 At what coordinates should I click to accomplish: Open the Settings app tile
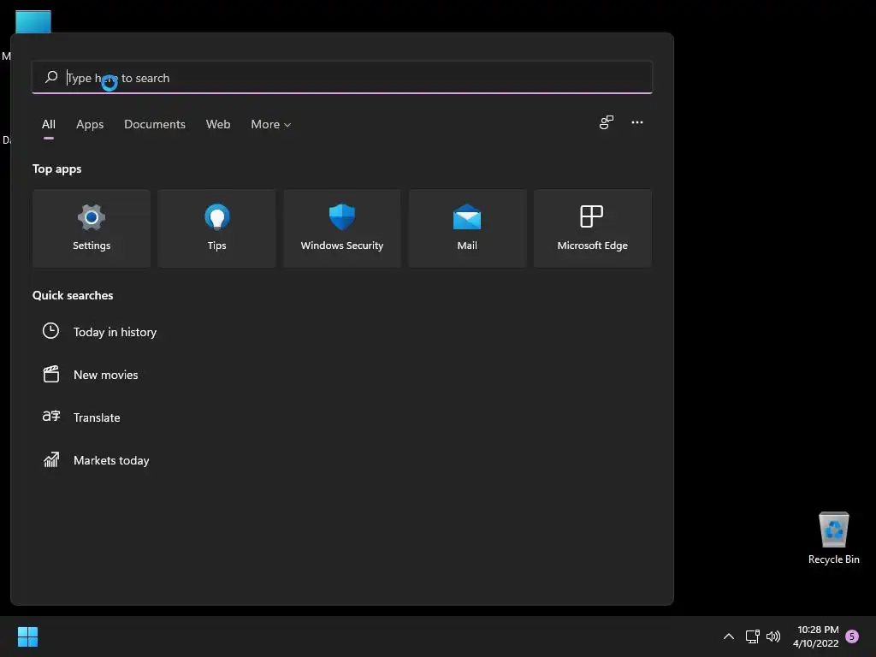(x=91, y=228)
